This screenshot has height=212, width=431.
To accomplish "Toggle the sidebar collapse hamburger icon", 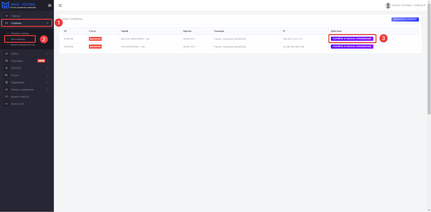I will point(50,5).
